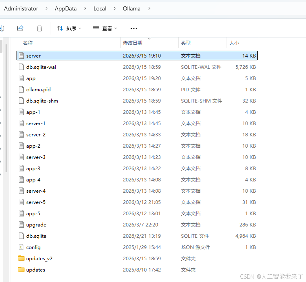This screenshot has width=306, height=282.
Task: Open the 排序 sort dropdown
Action: [69, 29]
